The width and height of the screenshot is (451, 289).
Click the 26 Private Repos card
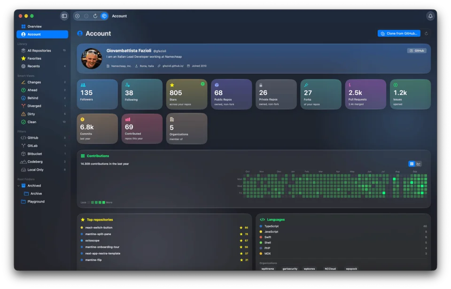tap(276, 94)
